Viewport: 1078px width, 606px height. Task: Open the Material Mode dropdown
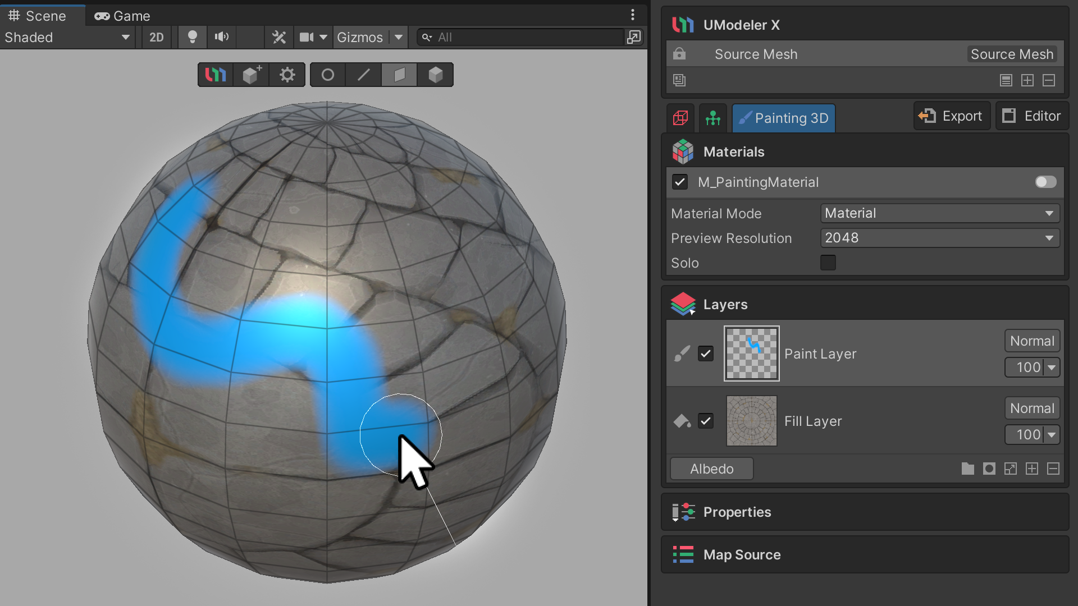click(x=939, y=213)
